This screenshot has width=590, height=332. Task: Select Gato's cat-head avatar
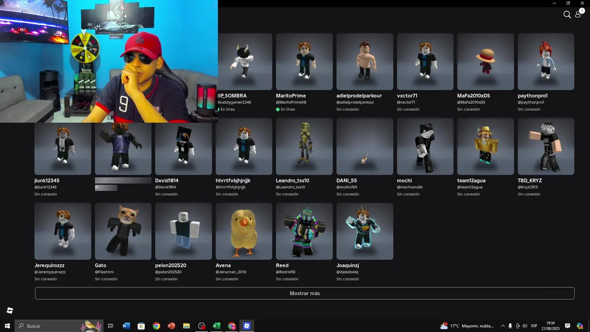[x=123, y=231]
